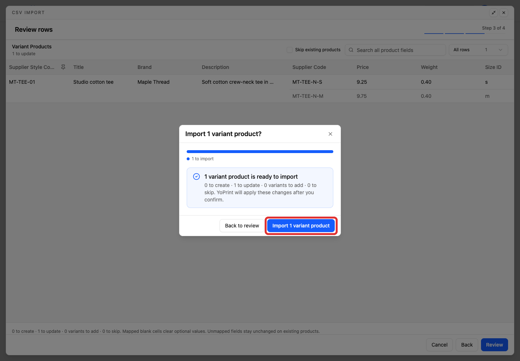The width and height of the screenshot is (520, 361).
Task: Click the Variant Products heading
Action: click(32, 47)
